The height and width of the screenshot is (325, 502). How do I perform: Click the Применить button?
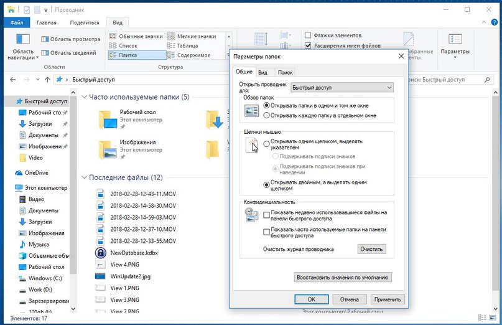coord(388,299)
